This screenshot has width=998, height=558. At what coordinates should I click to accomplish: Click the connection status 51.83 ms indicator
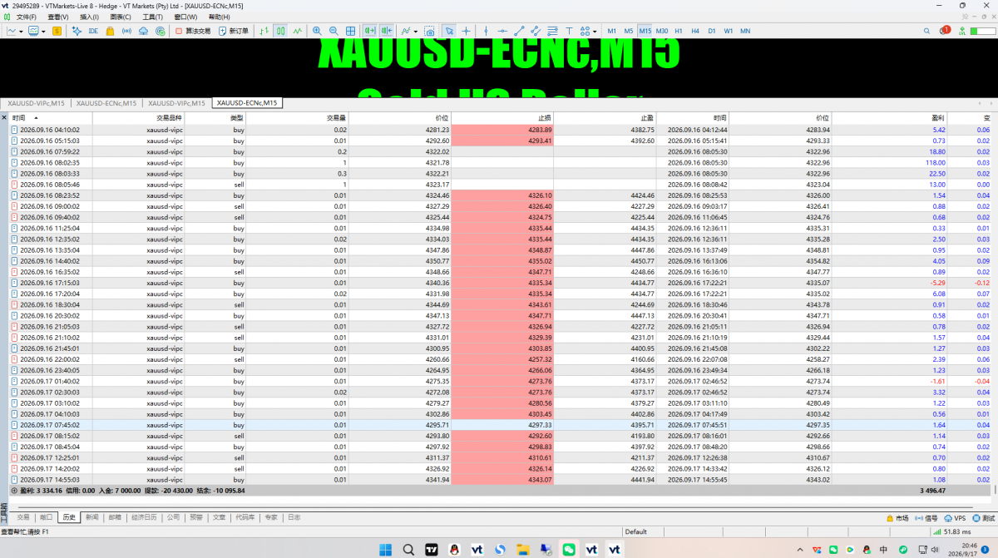954,531
